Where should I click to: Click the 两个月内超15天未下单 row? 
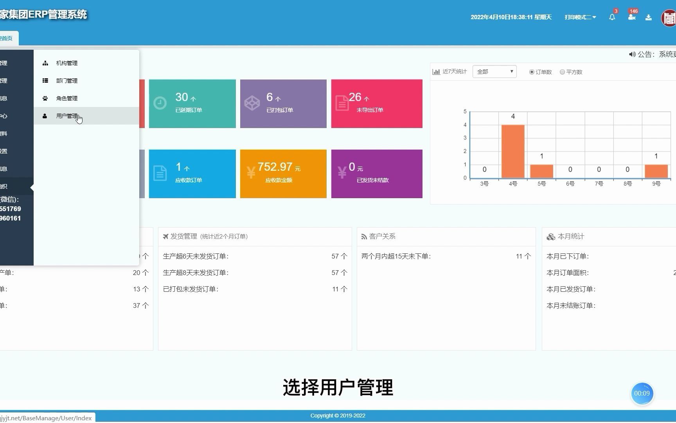[446, 256]
